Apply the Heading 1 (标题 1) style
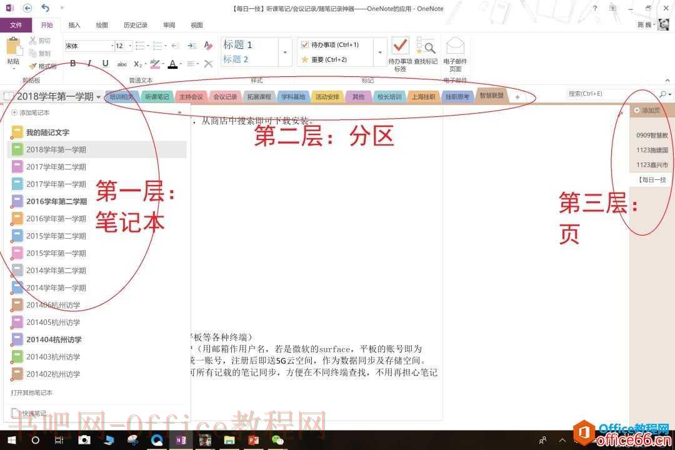The width and height of the screenshot is (675, 450). (x=237, y=45)
